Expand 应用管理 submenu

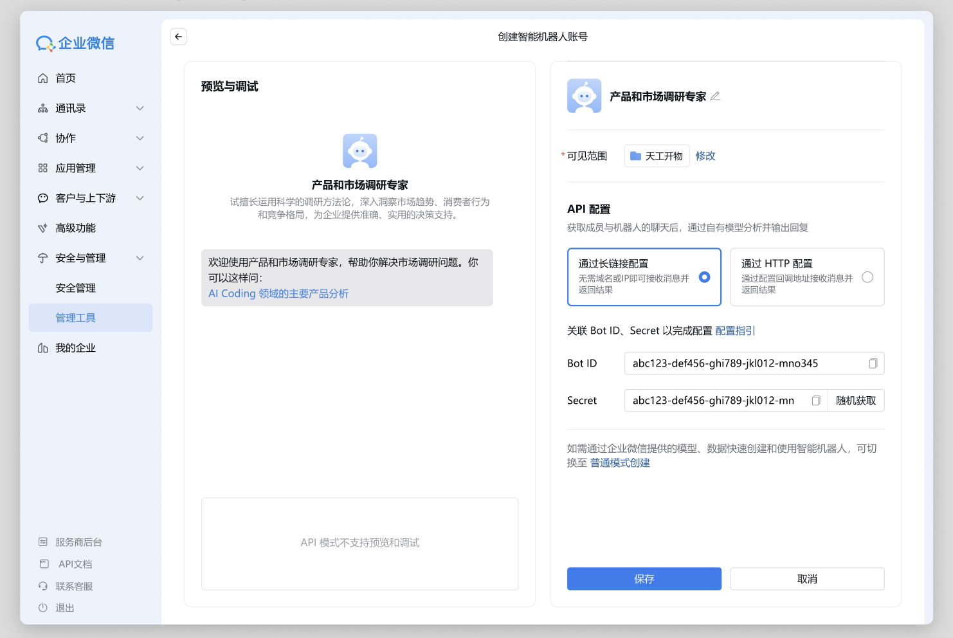90,168
